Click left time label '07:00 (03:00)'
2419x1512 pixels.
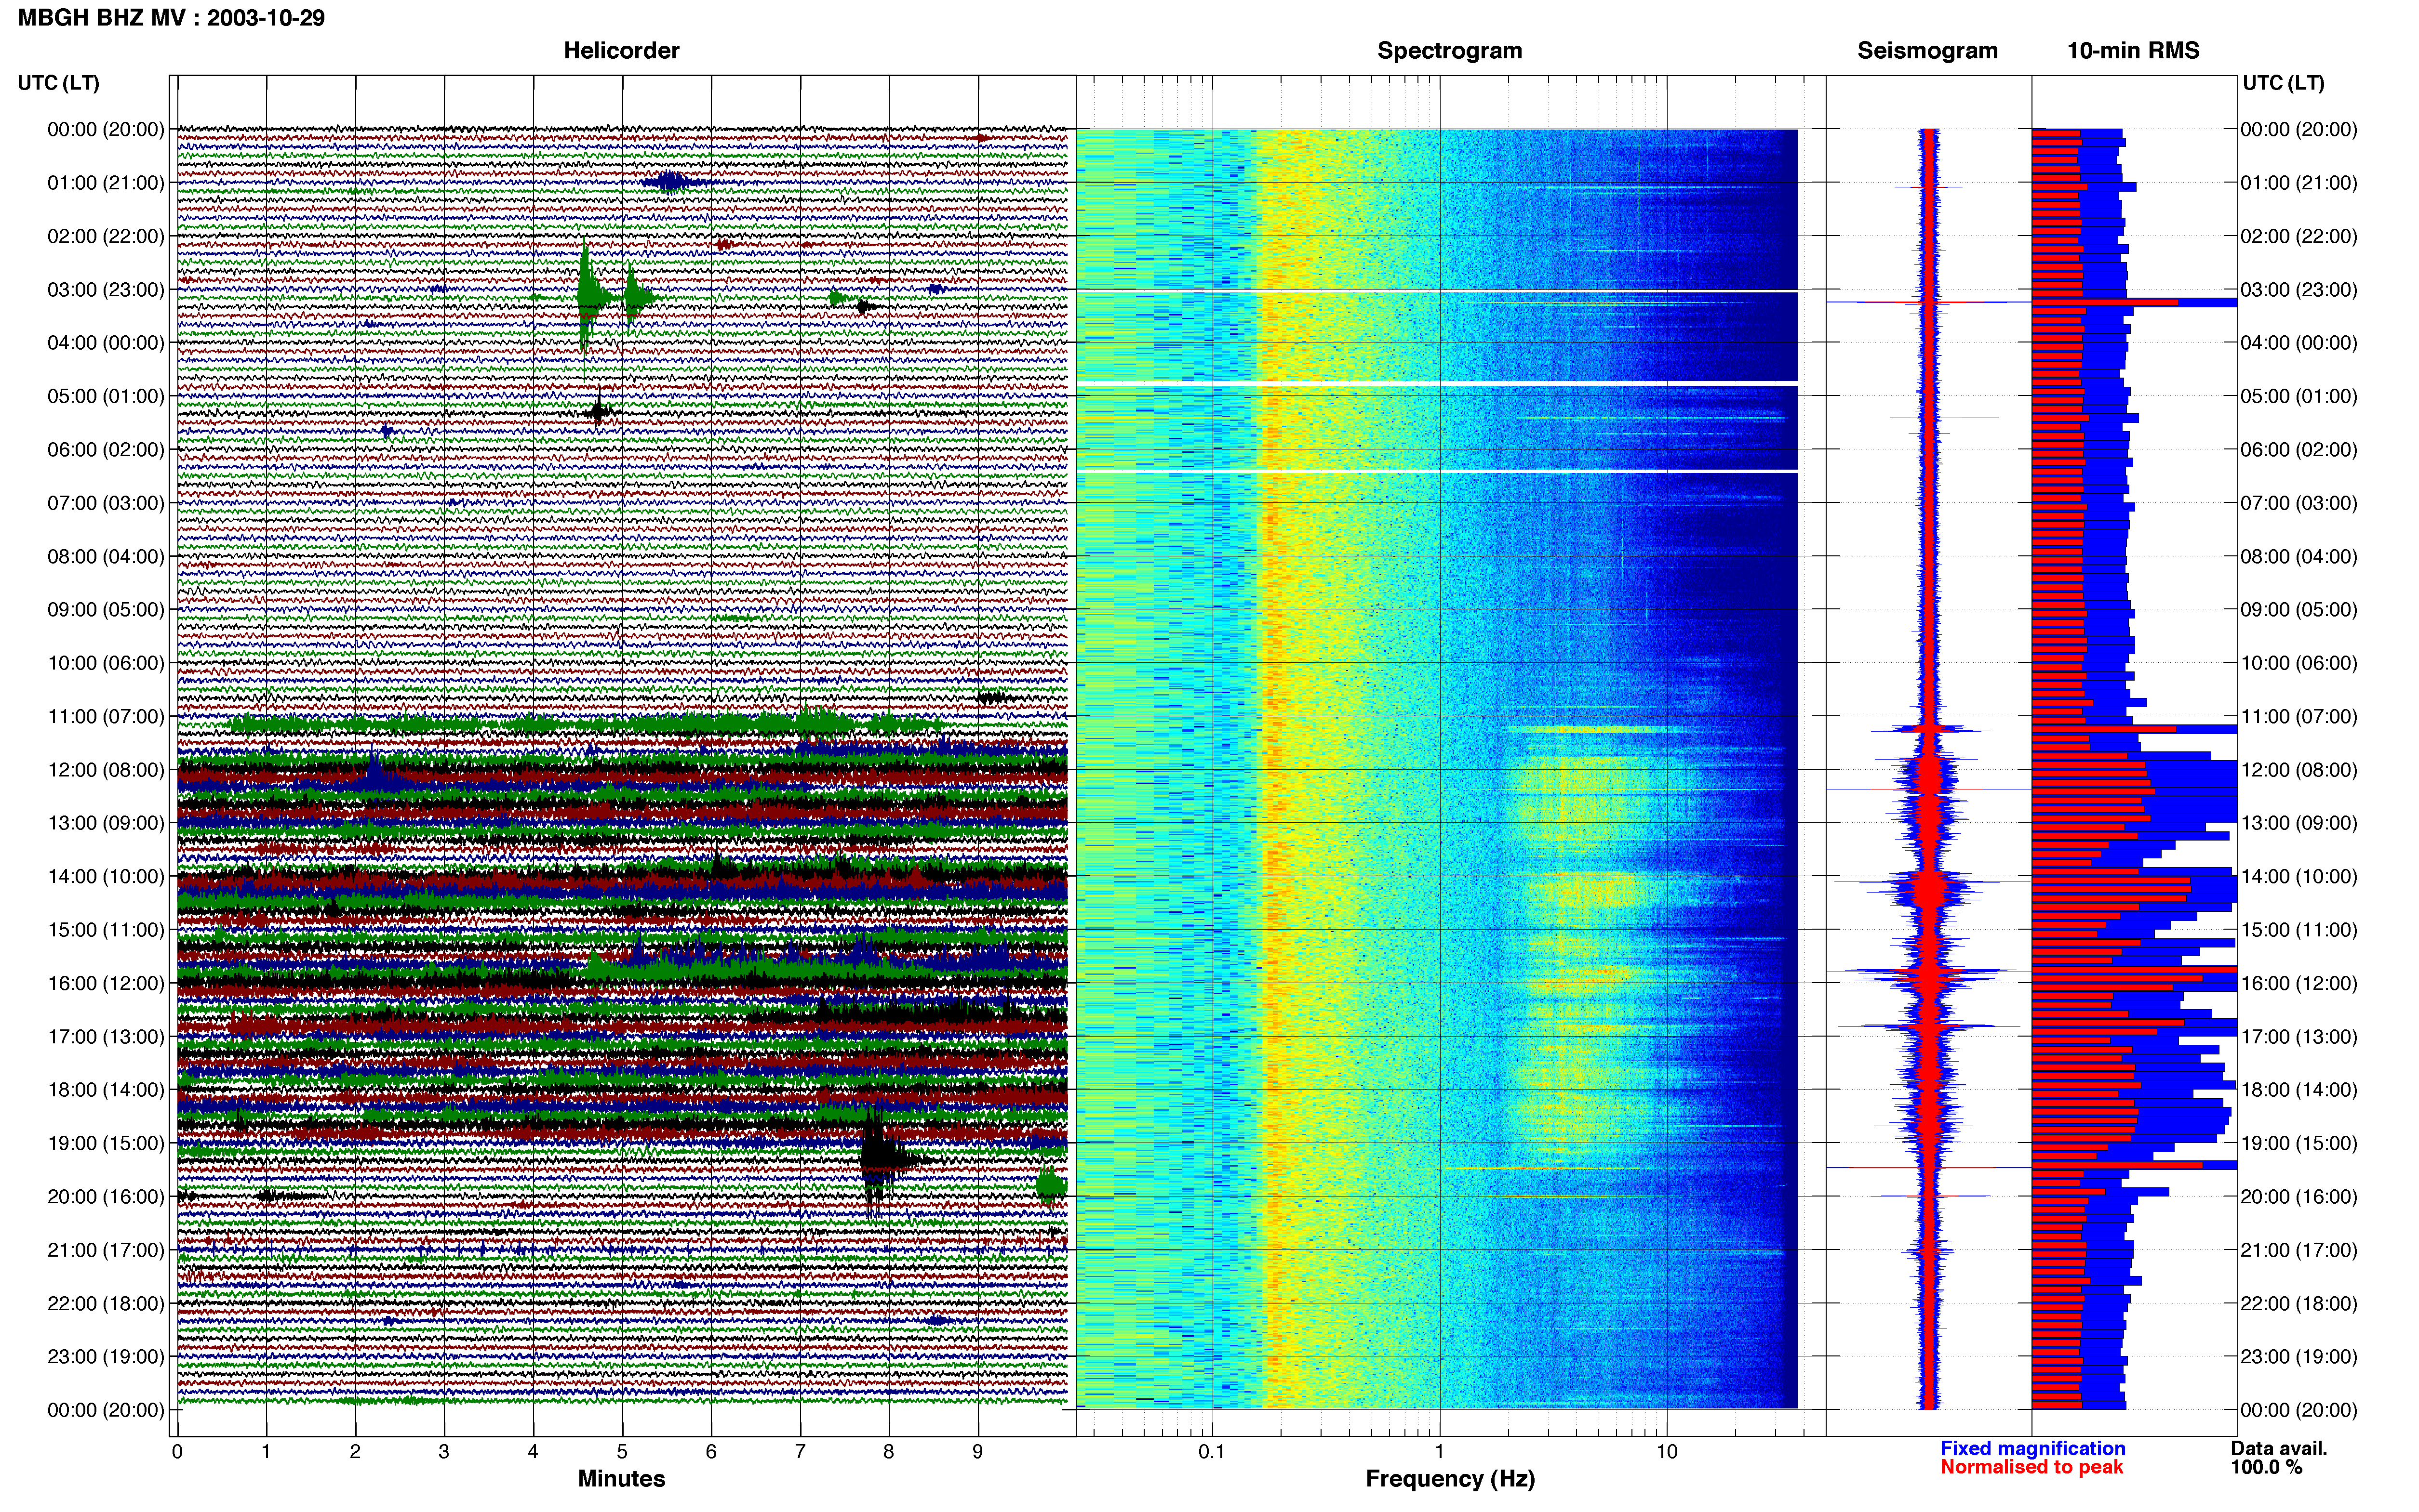[106, 503]
